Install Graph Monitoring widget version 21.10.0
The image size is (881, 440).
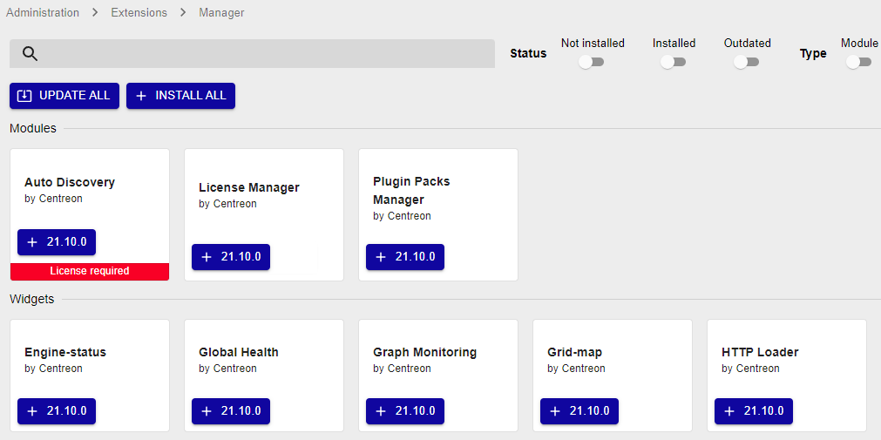(x=405, y=411)
